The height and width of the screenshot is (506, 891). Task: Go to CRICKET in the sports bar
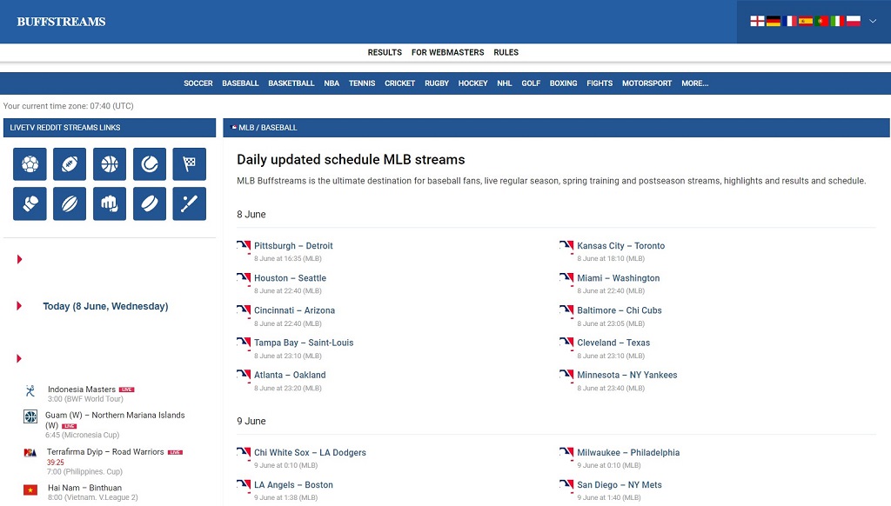point(399,83)
